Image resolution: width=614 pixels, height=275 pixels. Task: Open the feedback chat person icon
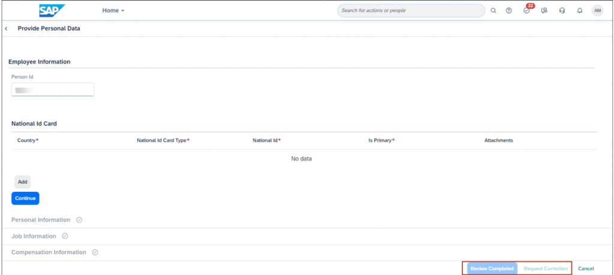click(544, 11)
